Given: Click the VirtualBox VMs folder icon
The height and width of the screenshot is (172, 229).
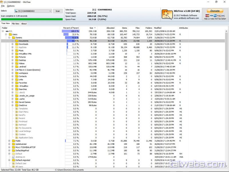Looking at the screenshot, I should tap(17, 54).
